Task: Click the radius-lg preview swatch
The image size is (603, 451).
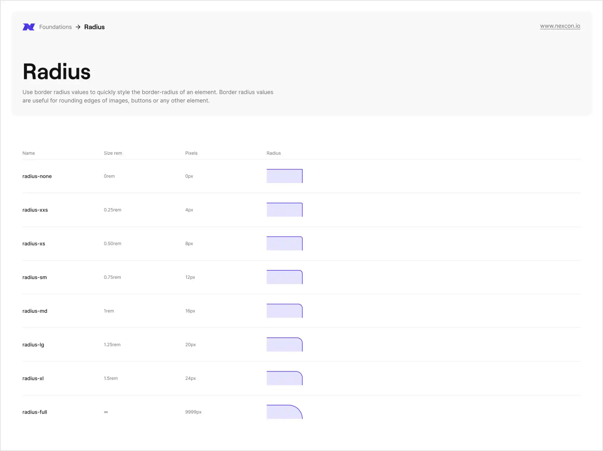Action: (285, 344)
